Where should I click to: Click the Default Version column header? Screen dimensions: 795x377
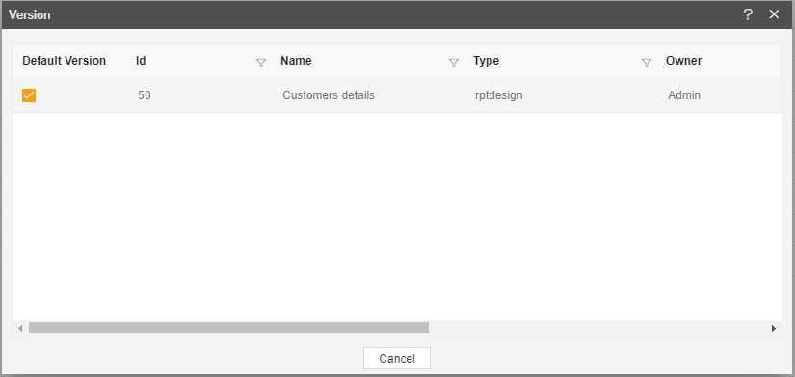(65, 61)
